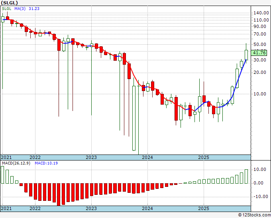The width and height of the screenshot is (271, 218).
Task: Click the ©12Stocks.com link
Action: click(254, 215)
